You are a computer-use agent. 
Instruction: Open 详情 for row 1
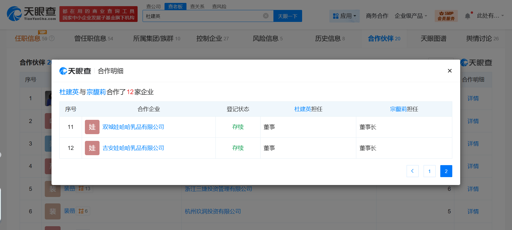tap(473, 98)
